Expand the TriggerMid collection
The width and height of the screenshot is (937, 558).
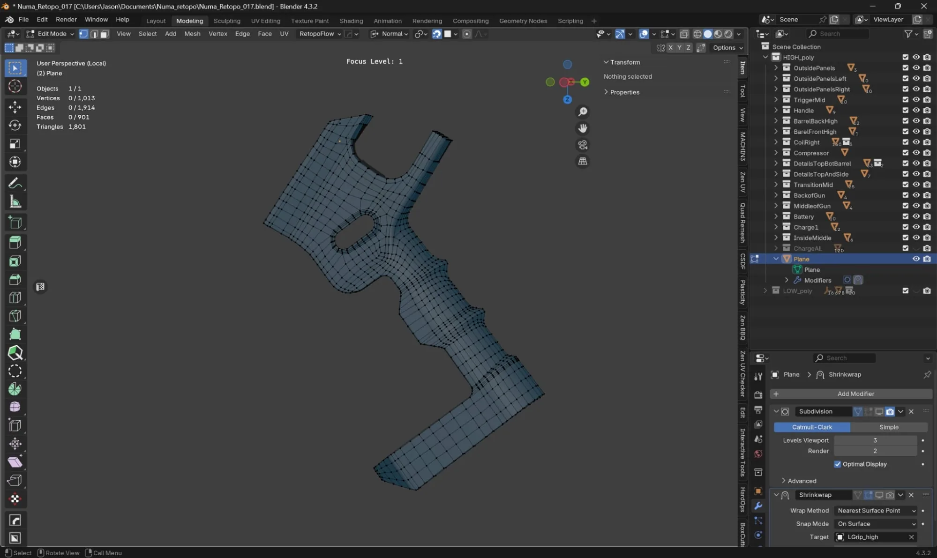pos(776,100)
